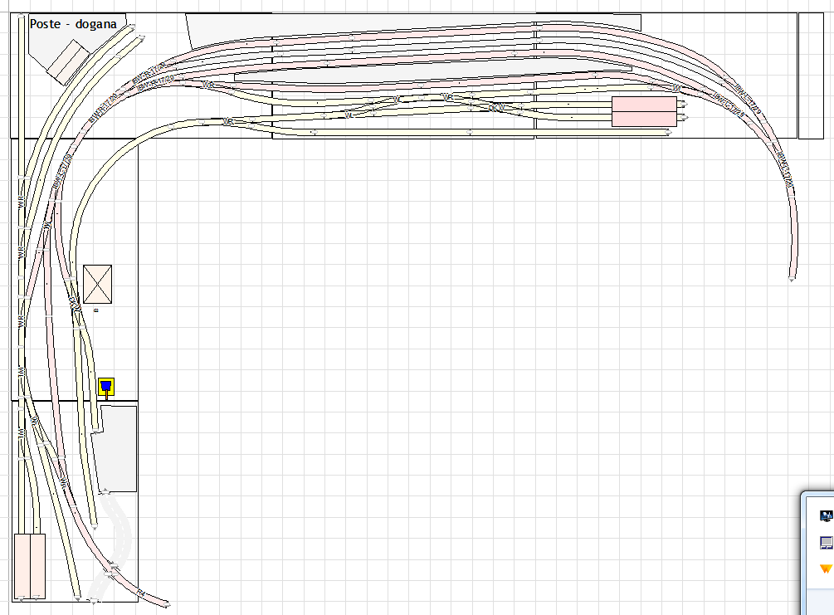Image resolution: width=834 pixels, height=615 pixels.
Task: Click the narrow vertical panel at top-right edge
Action: (x=810, y=75)
